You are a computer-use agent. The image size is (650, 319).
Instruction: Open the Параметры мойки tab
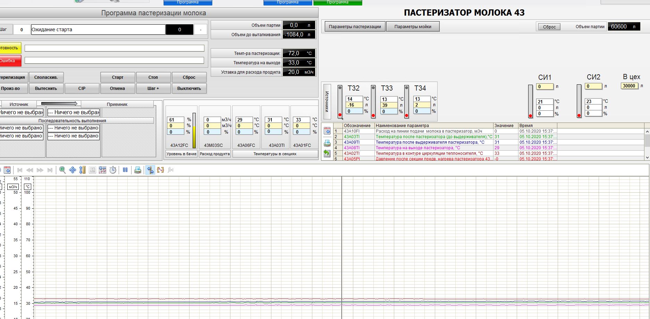coord(413,27)
